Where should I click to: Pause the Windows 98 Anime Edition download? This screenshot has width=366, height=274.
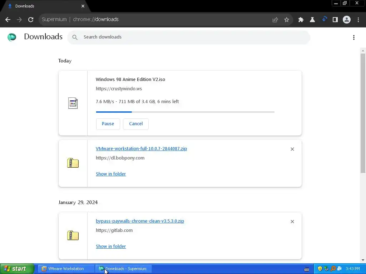pyautogui.click(x=108, y=124)
